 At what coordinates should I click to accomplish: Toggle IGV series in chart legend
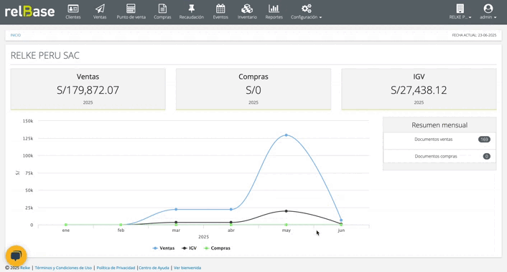(189, 248)
